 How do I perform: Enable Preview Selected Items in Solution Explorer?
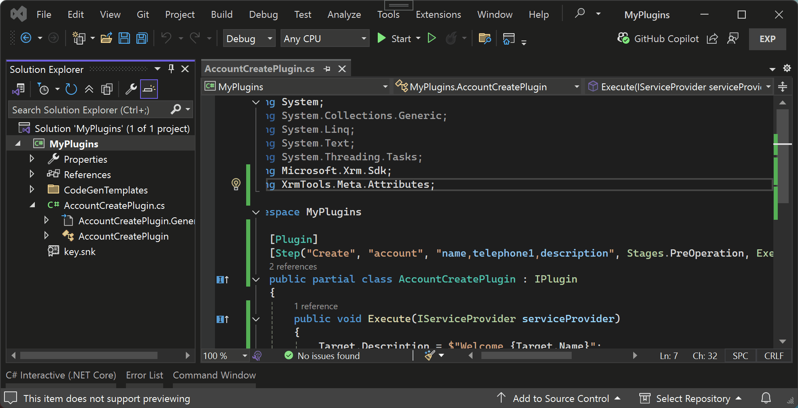[x=149, y=89]
